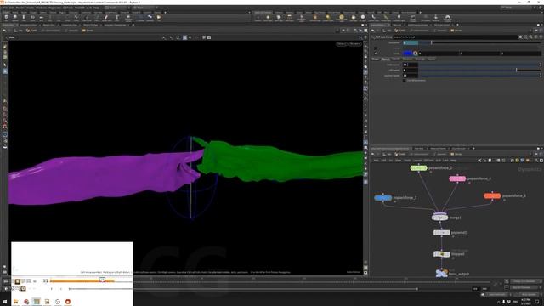The height and width of the screenshot is (306, 544).
Task: Click the Activation slider handle
Action: click(x=432, y=42)
